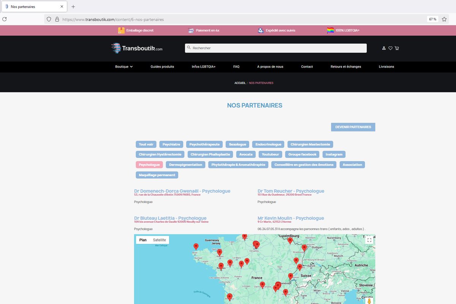Switch the map to Plan view
Screen dimensions: 456x304
click(143, 240)
